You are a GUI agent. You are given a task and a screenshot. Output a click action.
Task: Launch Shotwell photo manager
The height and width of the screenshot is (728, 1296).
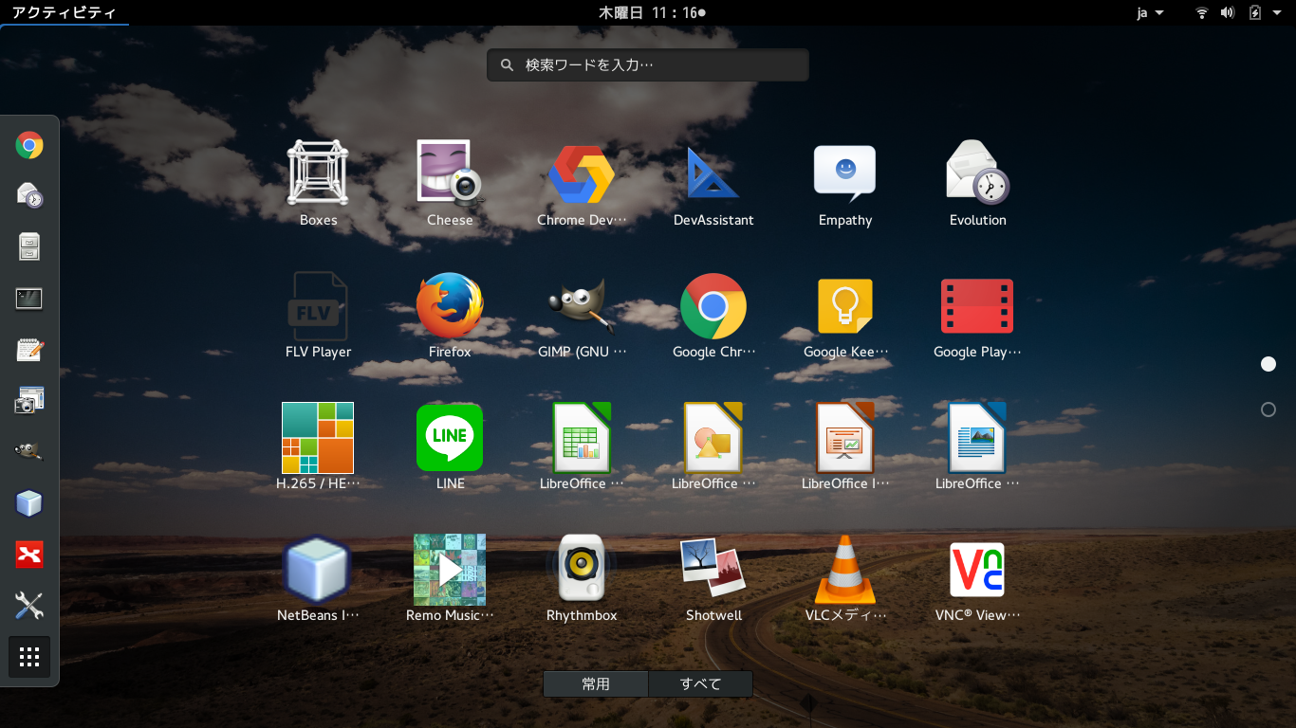pyautogui.click(x=713, y=570)
